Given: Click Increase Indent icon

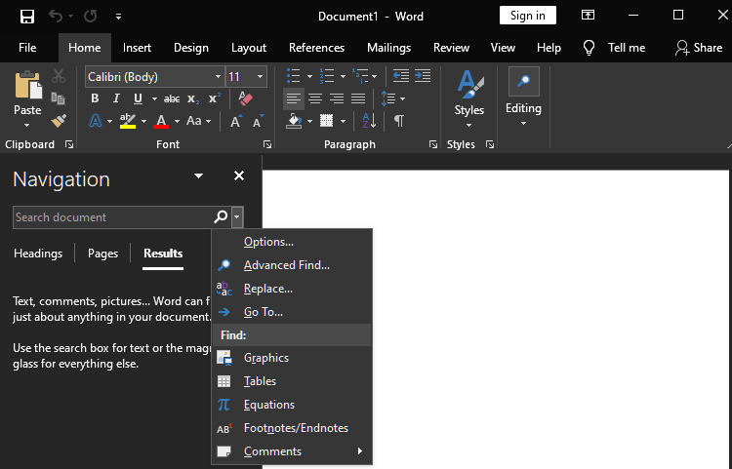Looking at the screenshot, I should [x=423, y=75].
